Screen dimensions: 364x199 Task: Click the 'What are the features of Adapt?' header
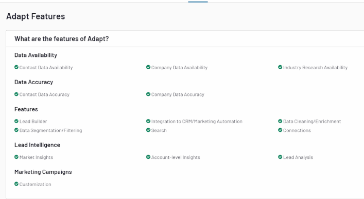tap(61, 39)
